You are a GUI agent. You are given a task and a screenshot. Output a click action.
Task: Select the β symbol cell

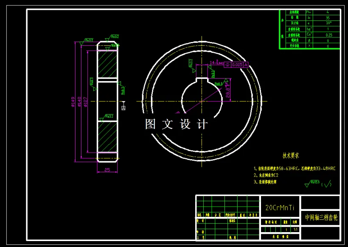309,41
